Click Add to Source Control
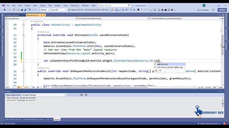Screen dimensions: 229x128 coord(209,123)
